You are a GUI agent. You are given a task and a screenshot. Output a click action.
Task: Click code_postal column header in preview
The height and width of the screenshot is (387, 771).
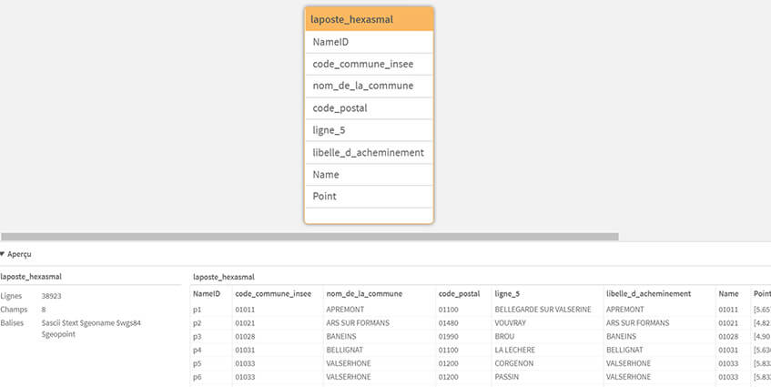459,293
